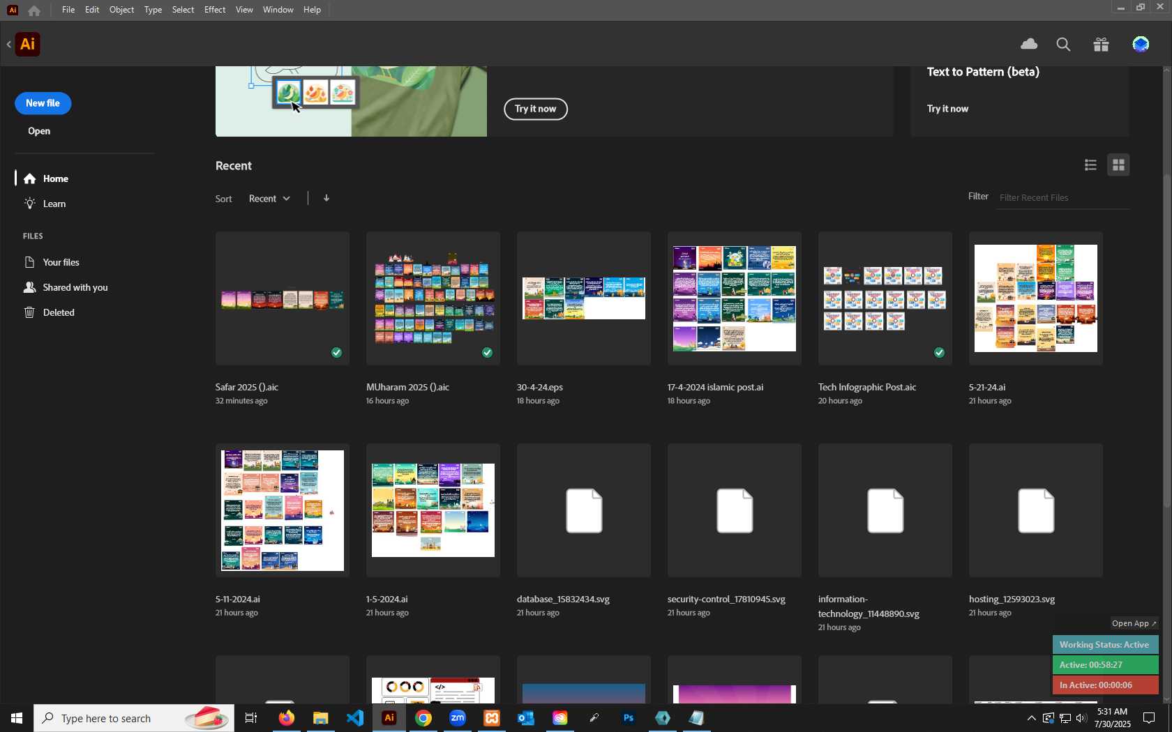Screen dimensions: 1172x732
Task: Click synced checkmark on MUharam 2025 card
Action: pyautogui.click(x=488, y=353)
